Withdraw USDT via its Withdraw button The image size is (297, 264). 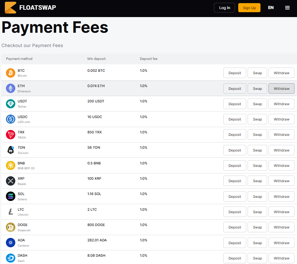281,104
